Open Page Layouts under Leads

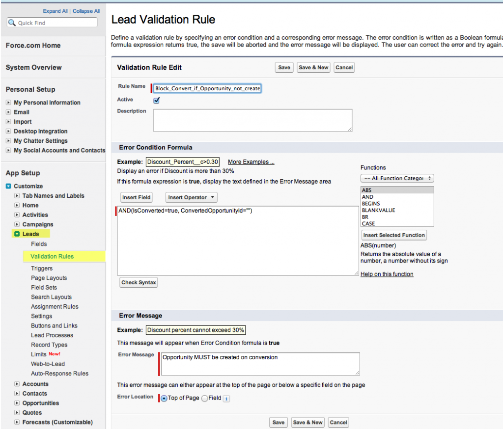pyautogui.click(x=49, y=278)
